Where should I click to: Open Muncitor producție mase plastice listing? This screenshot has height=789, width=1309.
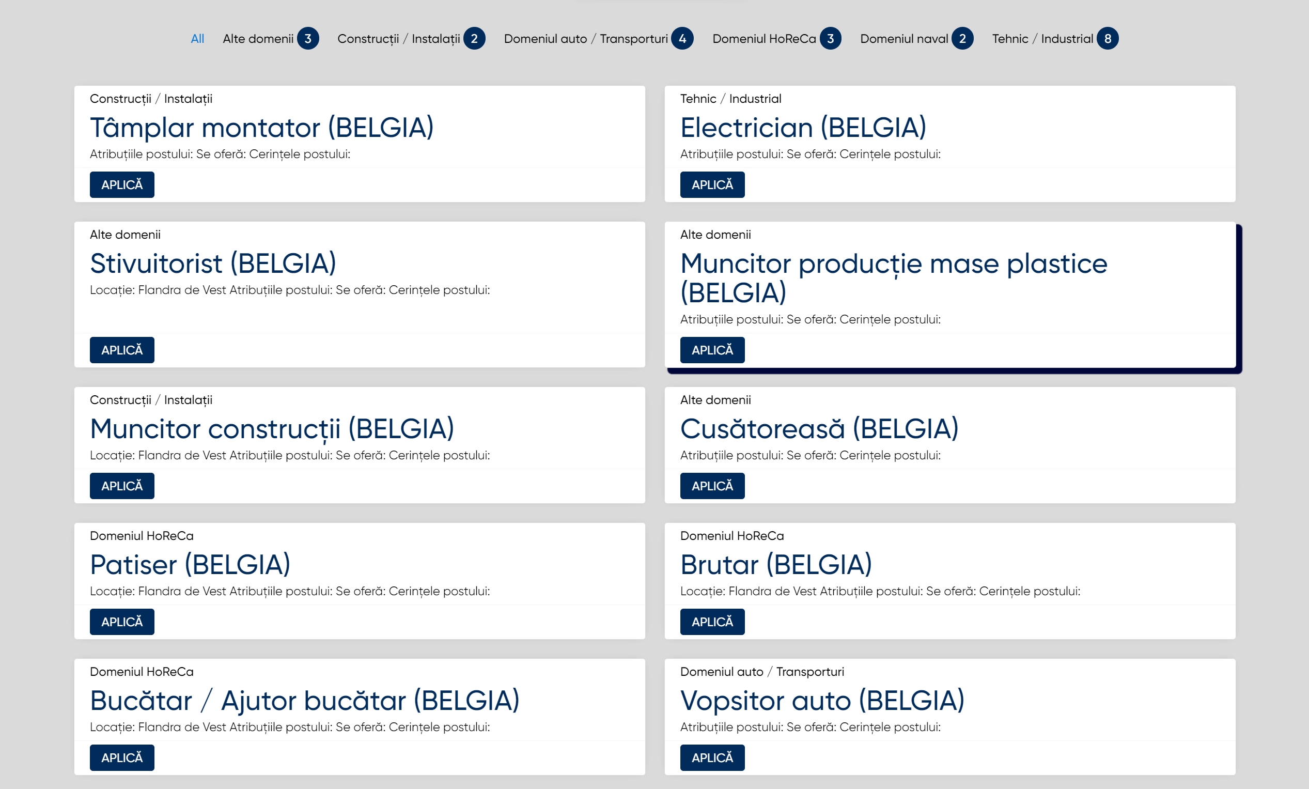(x=894, y=278)
